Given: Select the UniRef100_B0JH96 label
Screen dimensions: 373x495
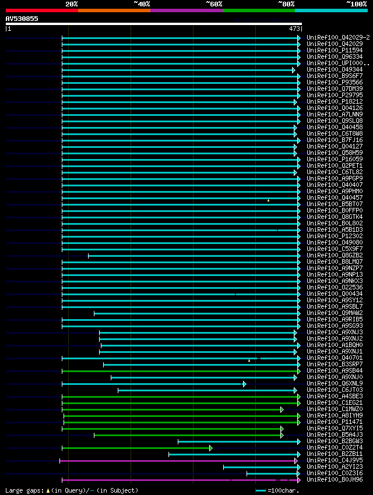Looking at the screenshot, I should [335, 479].
